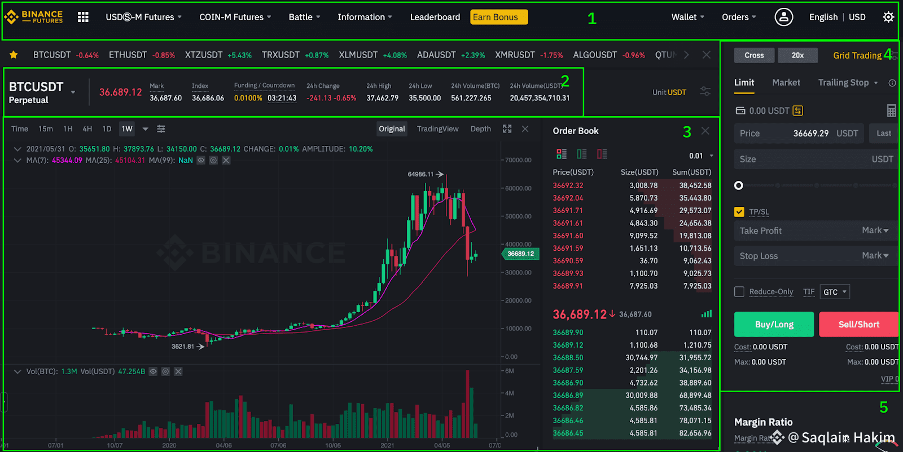The image size is (903, 452).
Task: Uncheck the TP/SL checkbox
Action: [739, 212]
